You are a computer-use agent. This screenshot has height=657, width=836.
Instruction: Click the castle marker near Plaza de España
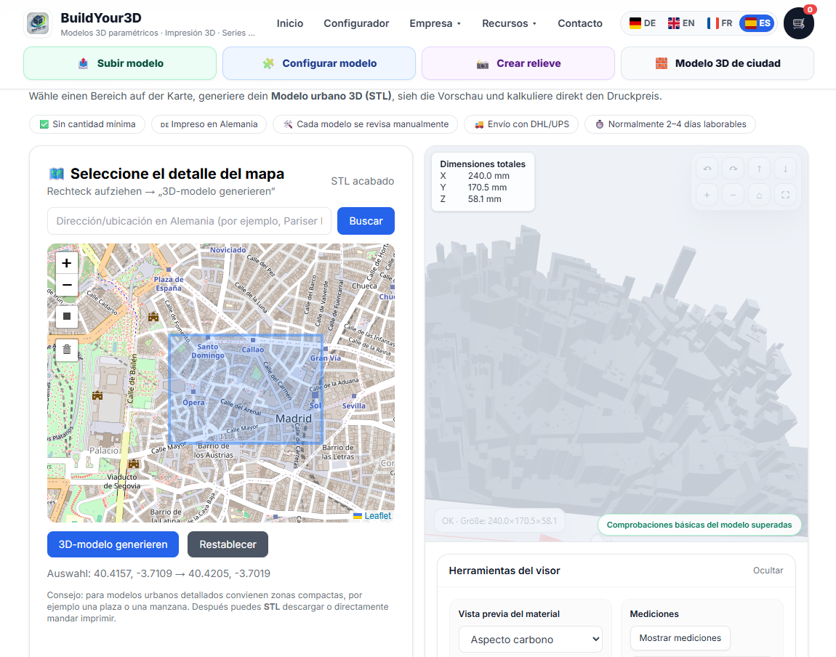click(153, 317)
